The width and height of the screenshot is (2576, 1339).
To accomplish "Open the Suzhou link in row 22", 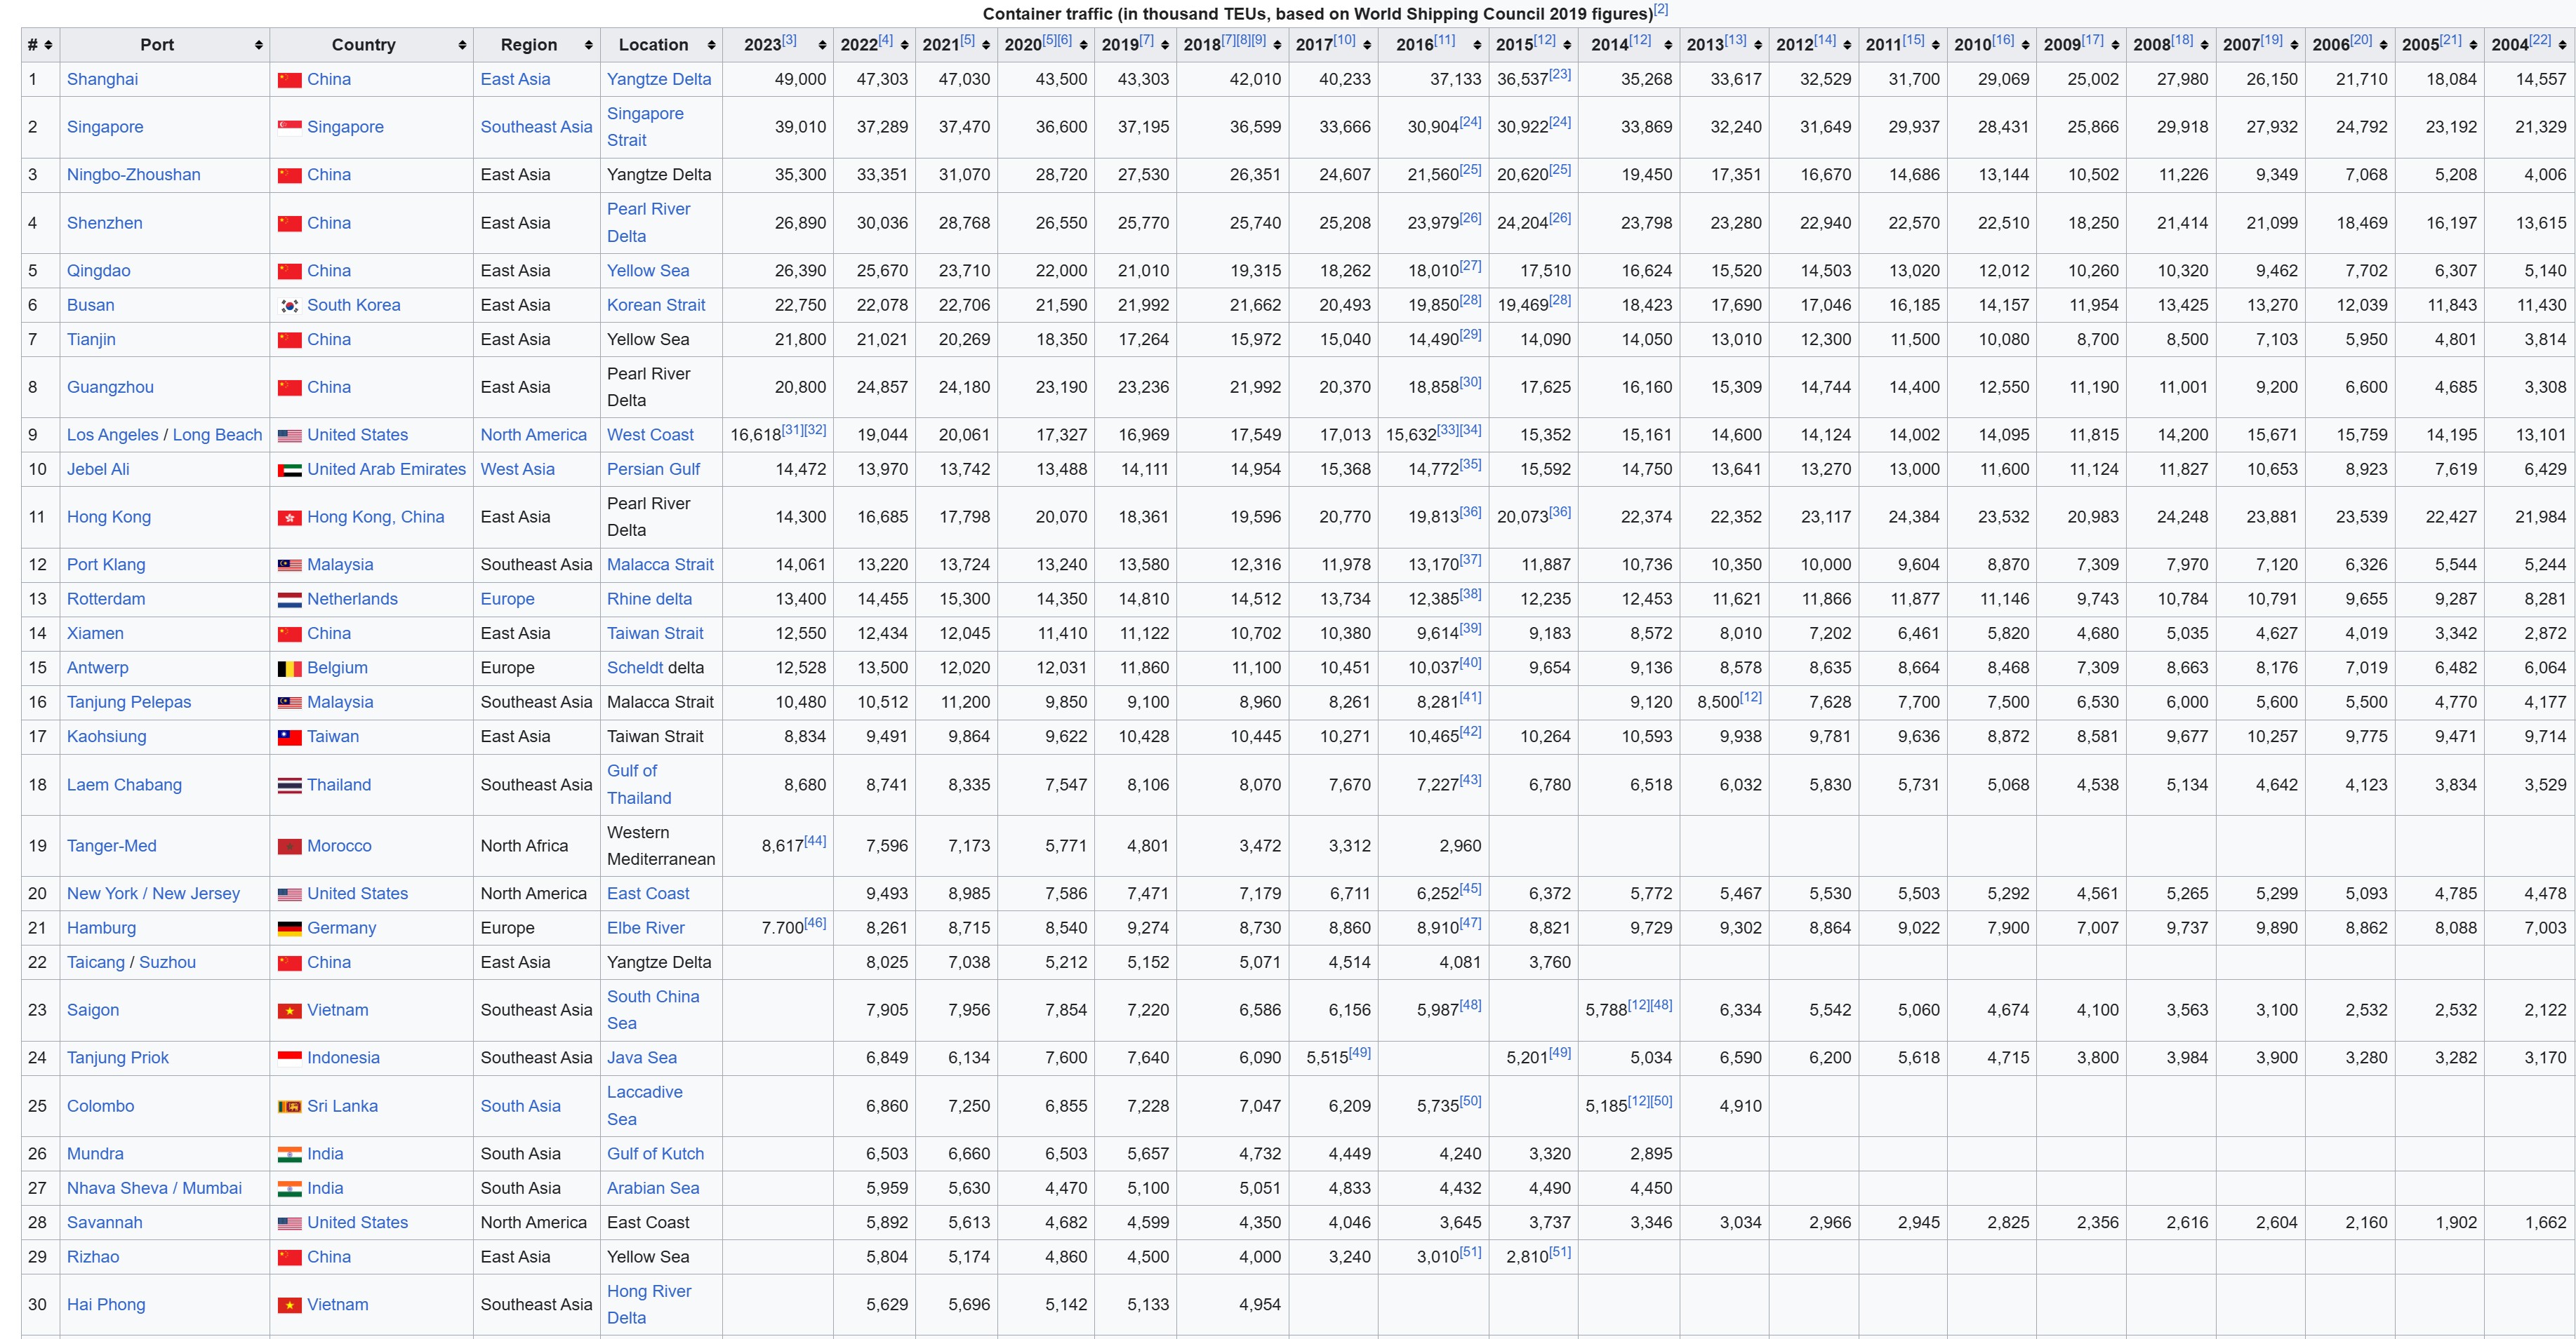I will click(x=167, y=963).
